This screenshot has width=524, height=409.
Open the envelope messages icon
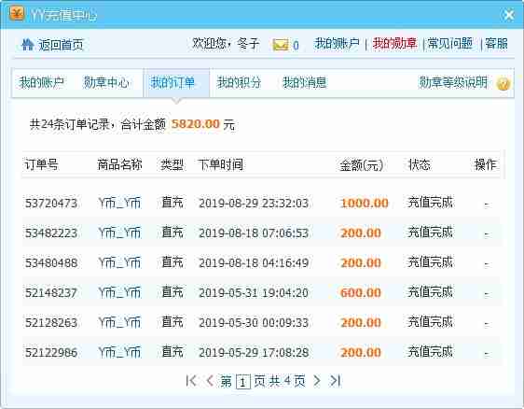click(280, 45)
